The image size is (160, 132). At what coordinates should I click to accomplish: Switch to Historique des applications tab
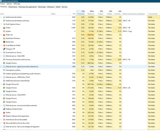(x=28, y=7)
